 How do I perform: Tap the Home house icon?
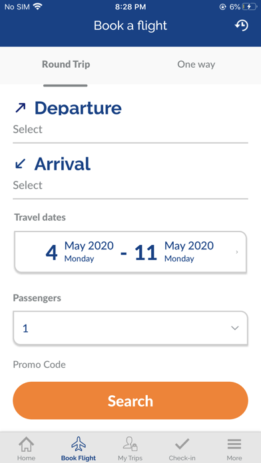coord(26,444)
